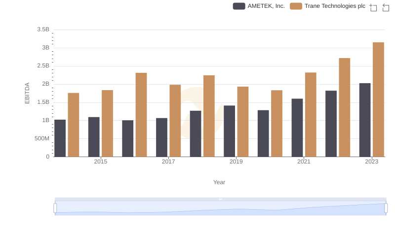Click Trane Technologies tan legend swatch
Screen dimensions: 395x227
coord(296,6)
